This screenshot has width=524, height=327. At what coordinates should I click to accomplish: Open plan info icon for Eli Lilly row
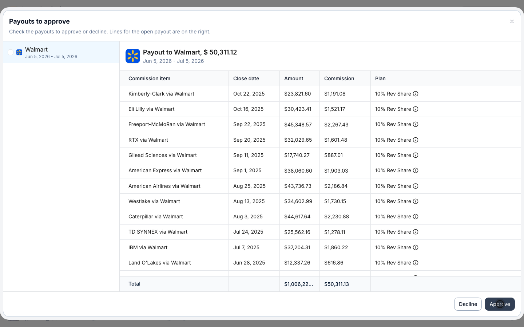(416, 109)
